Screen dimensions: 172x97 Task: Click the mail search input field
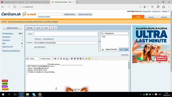[x=50, y=14]
